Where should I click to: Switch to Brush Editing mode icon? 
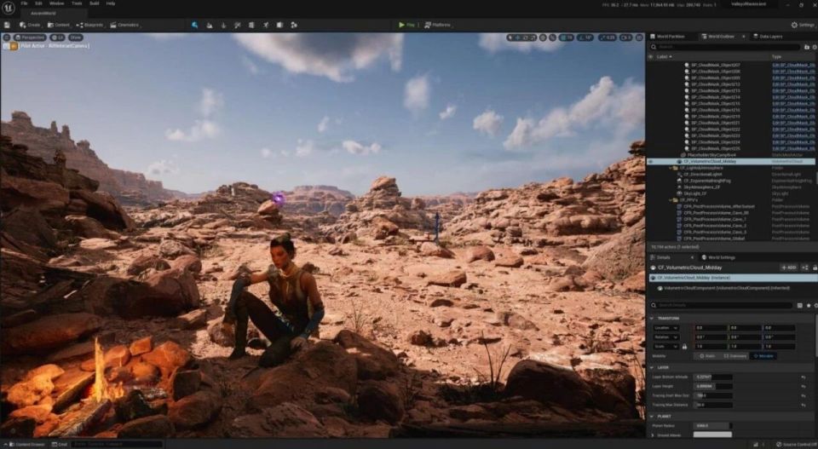(279, 25)
